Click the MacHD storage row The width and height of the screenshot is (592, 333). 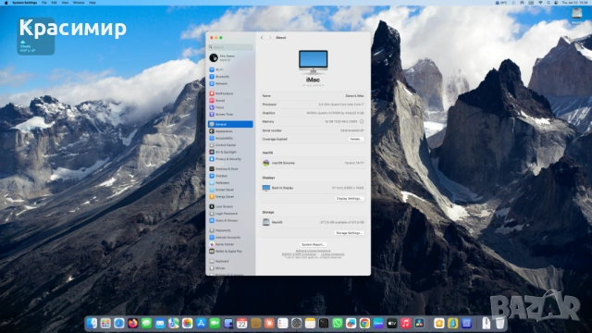point(313,222)
